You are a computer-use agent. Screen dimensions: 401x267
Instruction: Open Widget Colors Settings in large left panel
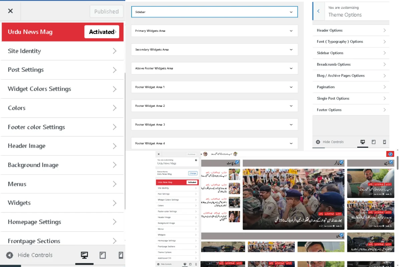pos(62,89)
